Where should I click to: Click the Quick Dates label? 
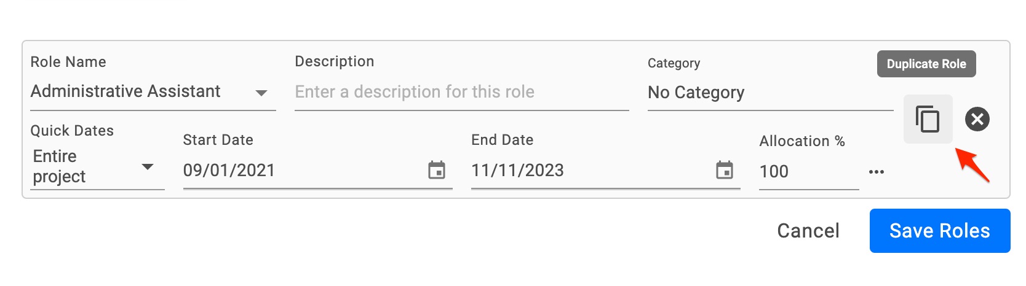(x=72, y=131)
